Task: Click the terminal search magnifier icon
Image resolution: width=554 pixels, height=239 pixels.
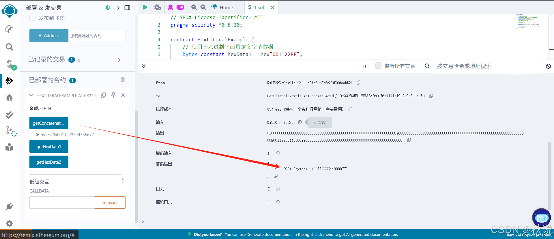Action: (427, 66)
